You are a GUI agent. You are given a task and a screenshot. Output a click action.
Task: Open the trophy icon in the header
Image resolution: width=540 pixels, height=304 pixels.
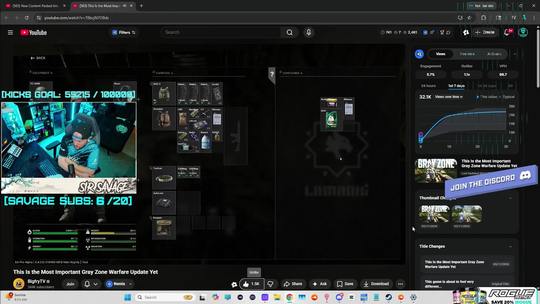tap(442, 33)
